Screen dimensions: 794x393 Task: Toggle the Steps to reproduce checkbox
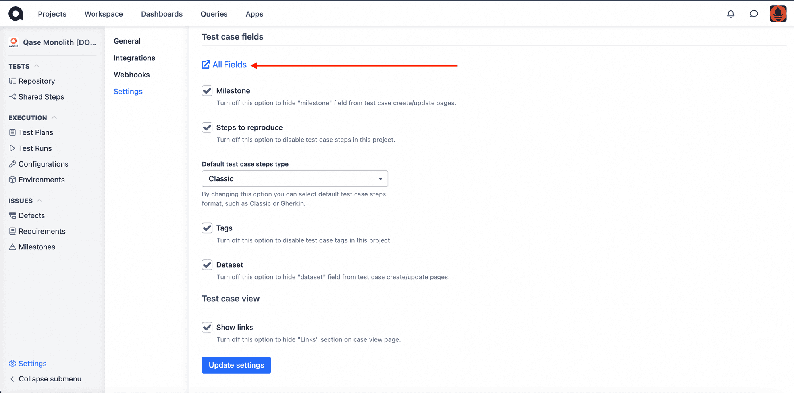[207, 128]
